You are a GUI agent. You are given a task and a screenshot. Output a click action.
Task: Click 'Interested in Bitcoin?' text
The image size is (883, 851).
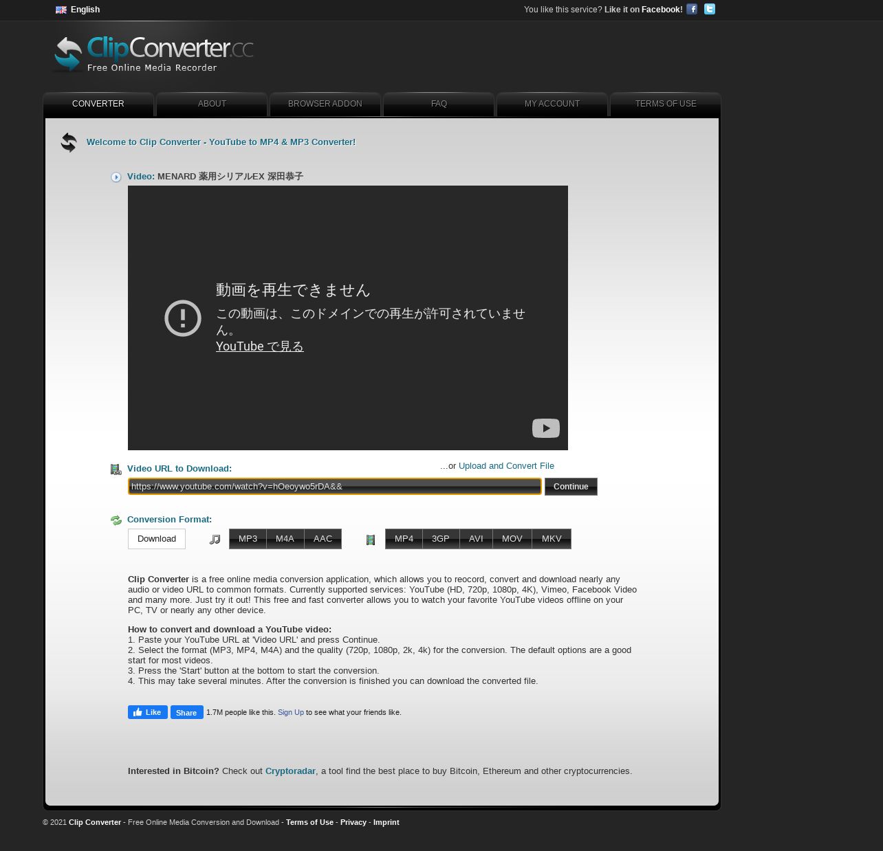tap(173, 771)
